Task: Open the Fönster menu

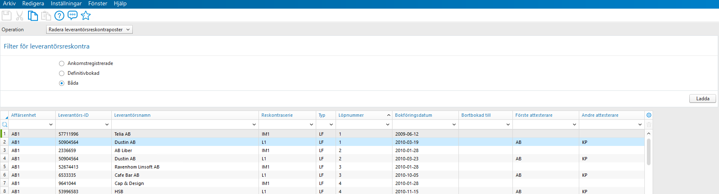Action: coord(98,4)
